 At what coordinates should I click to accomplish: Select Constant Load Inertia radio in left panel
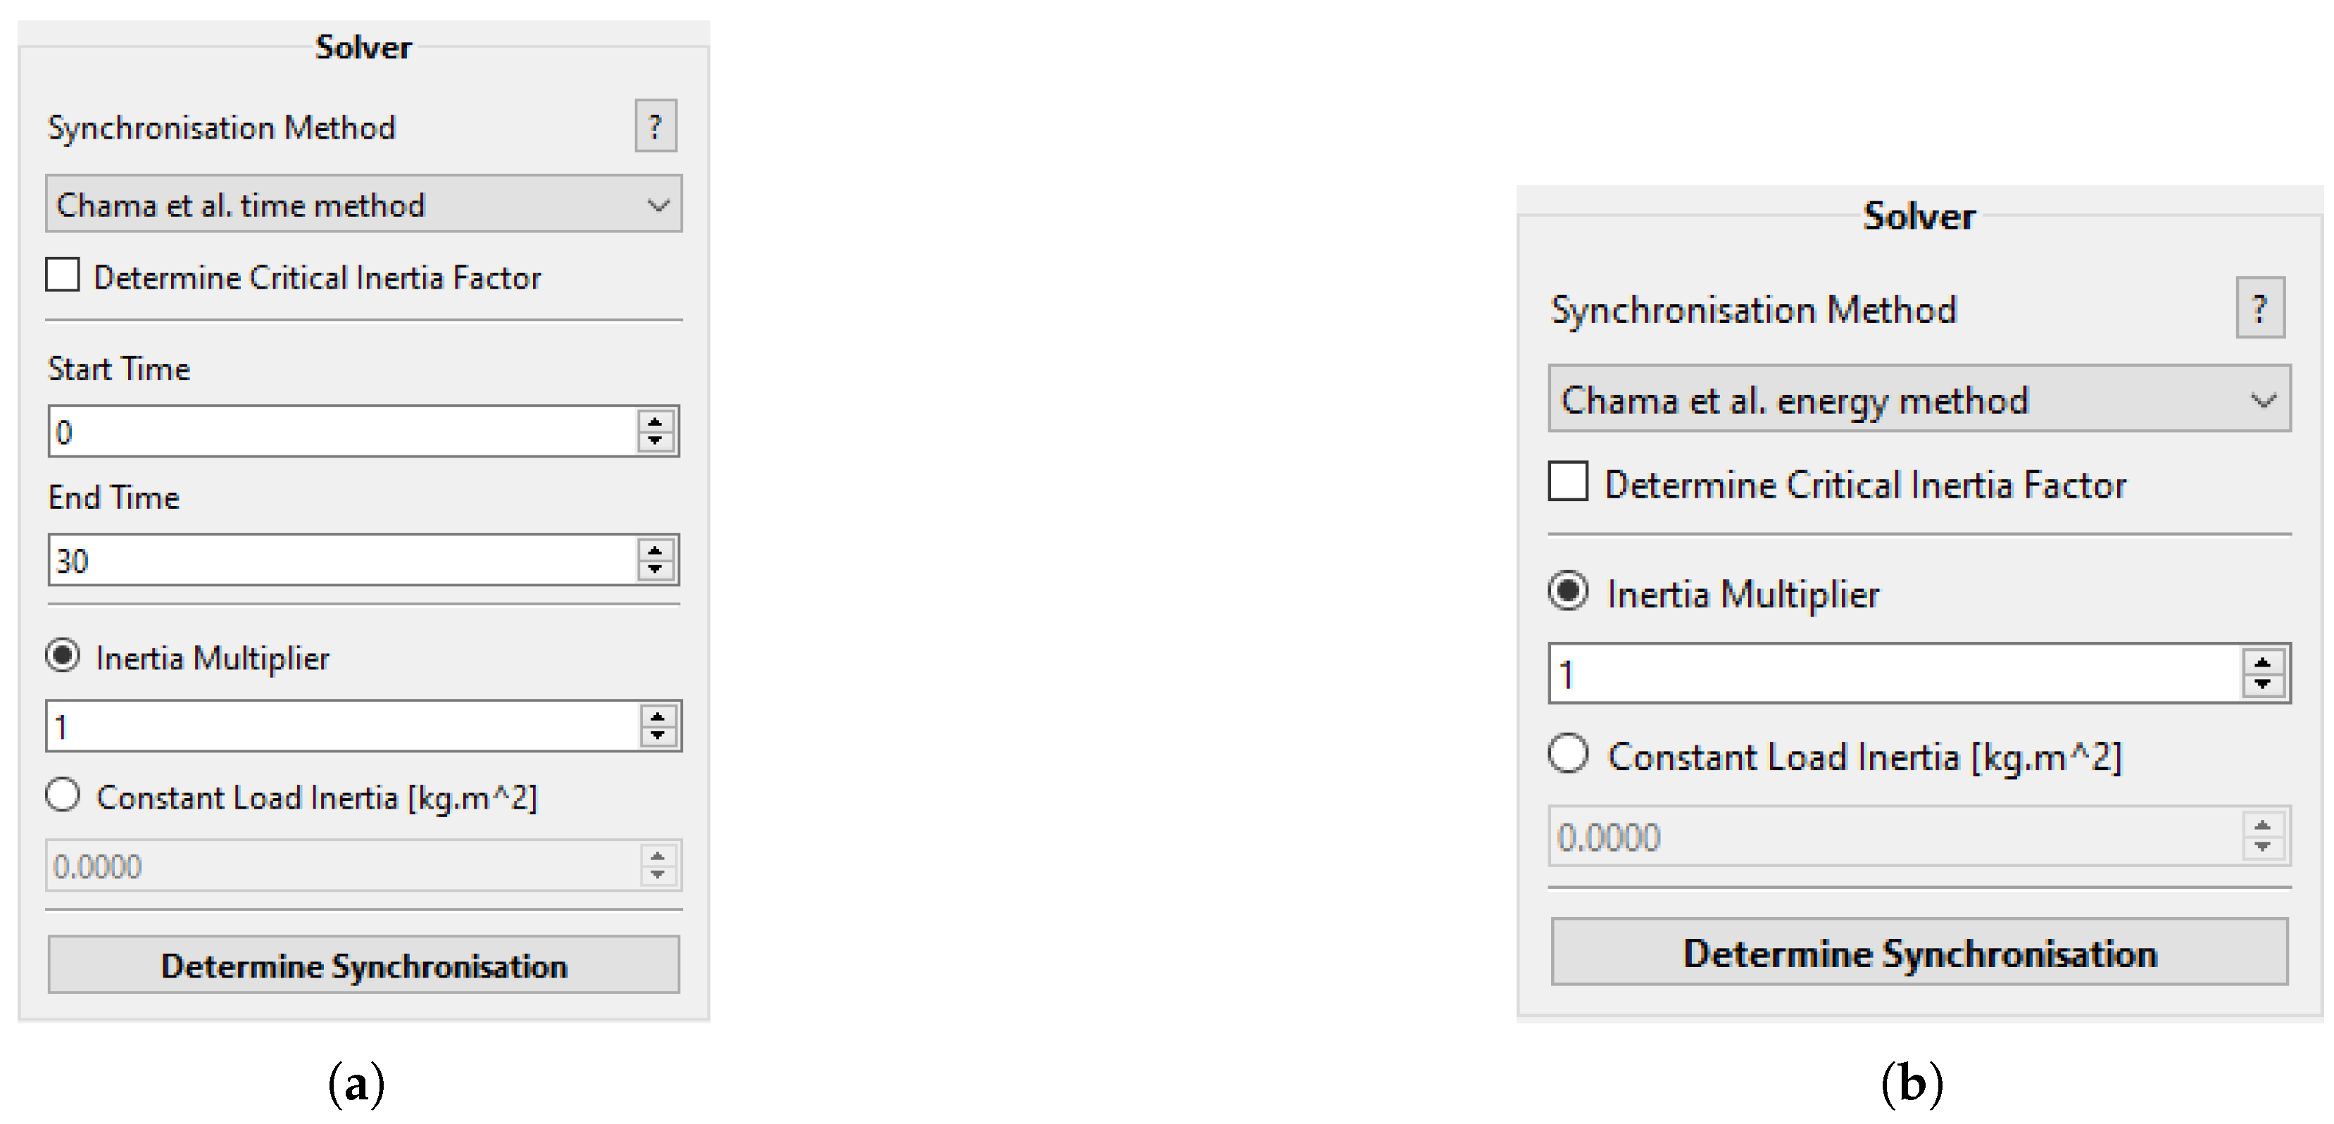[x=63, y=796]
